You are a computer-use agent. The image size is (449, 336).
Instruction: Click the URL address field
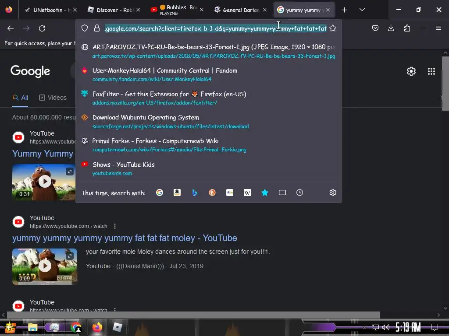(215, 28)
